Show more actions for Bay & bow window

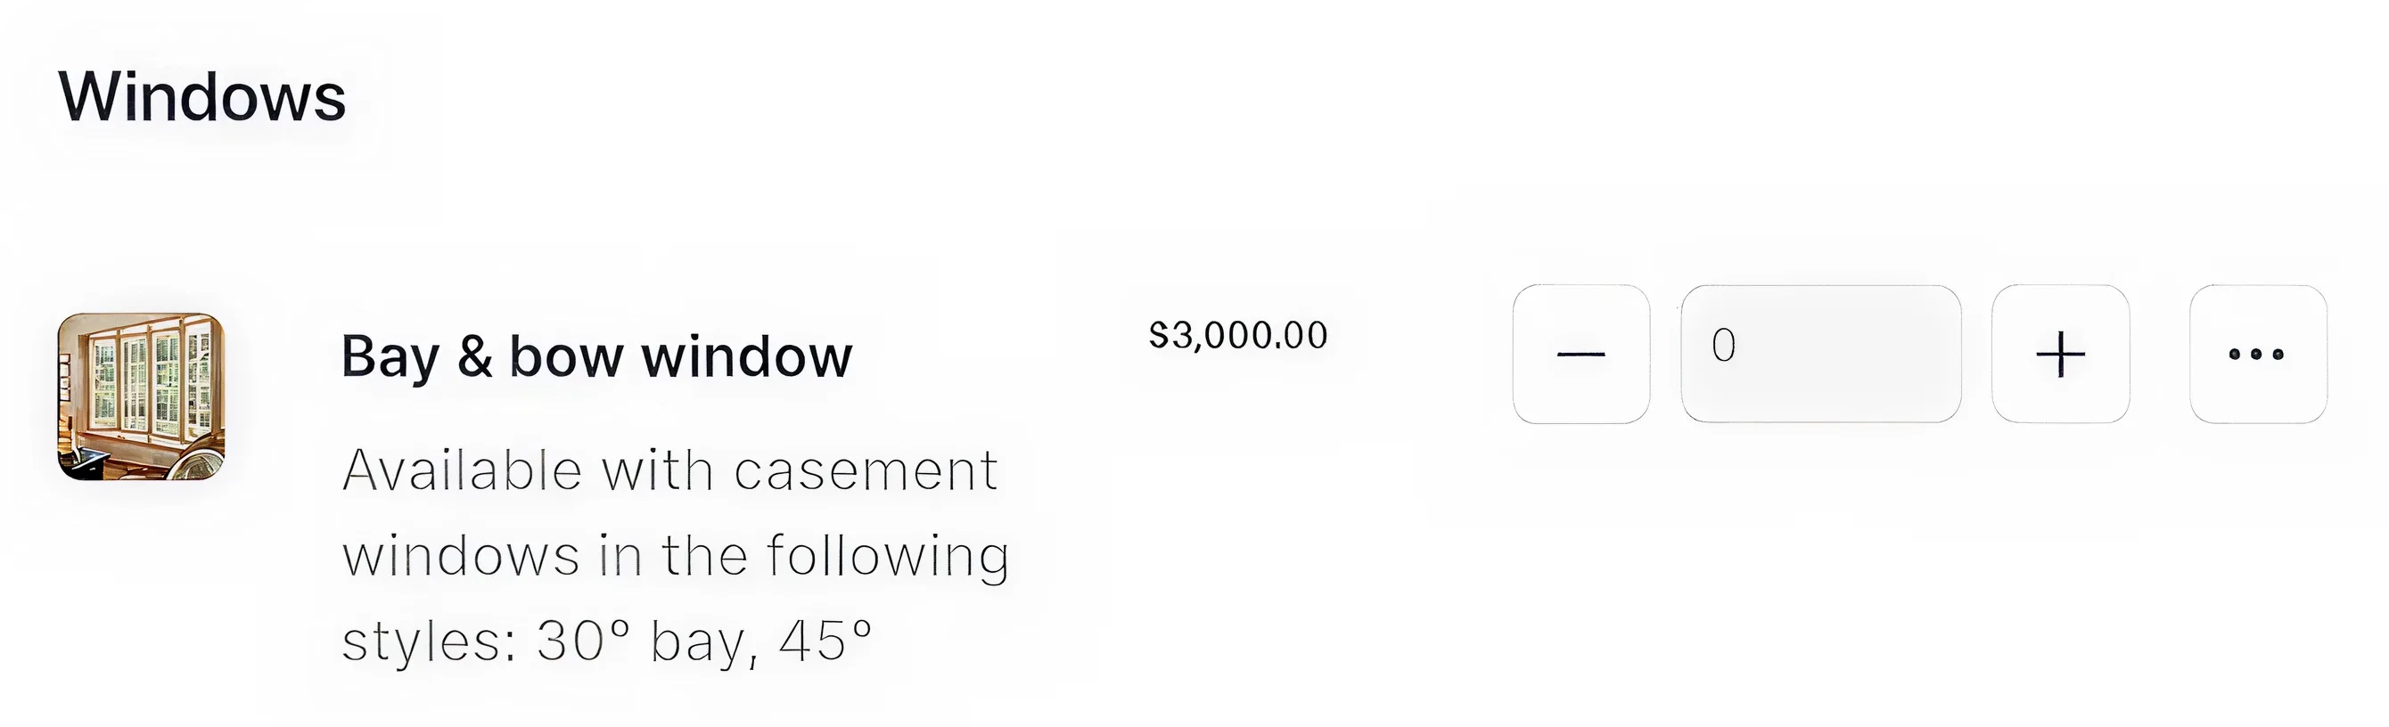pos(2257,355)
